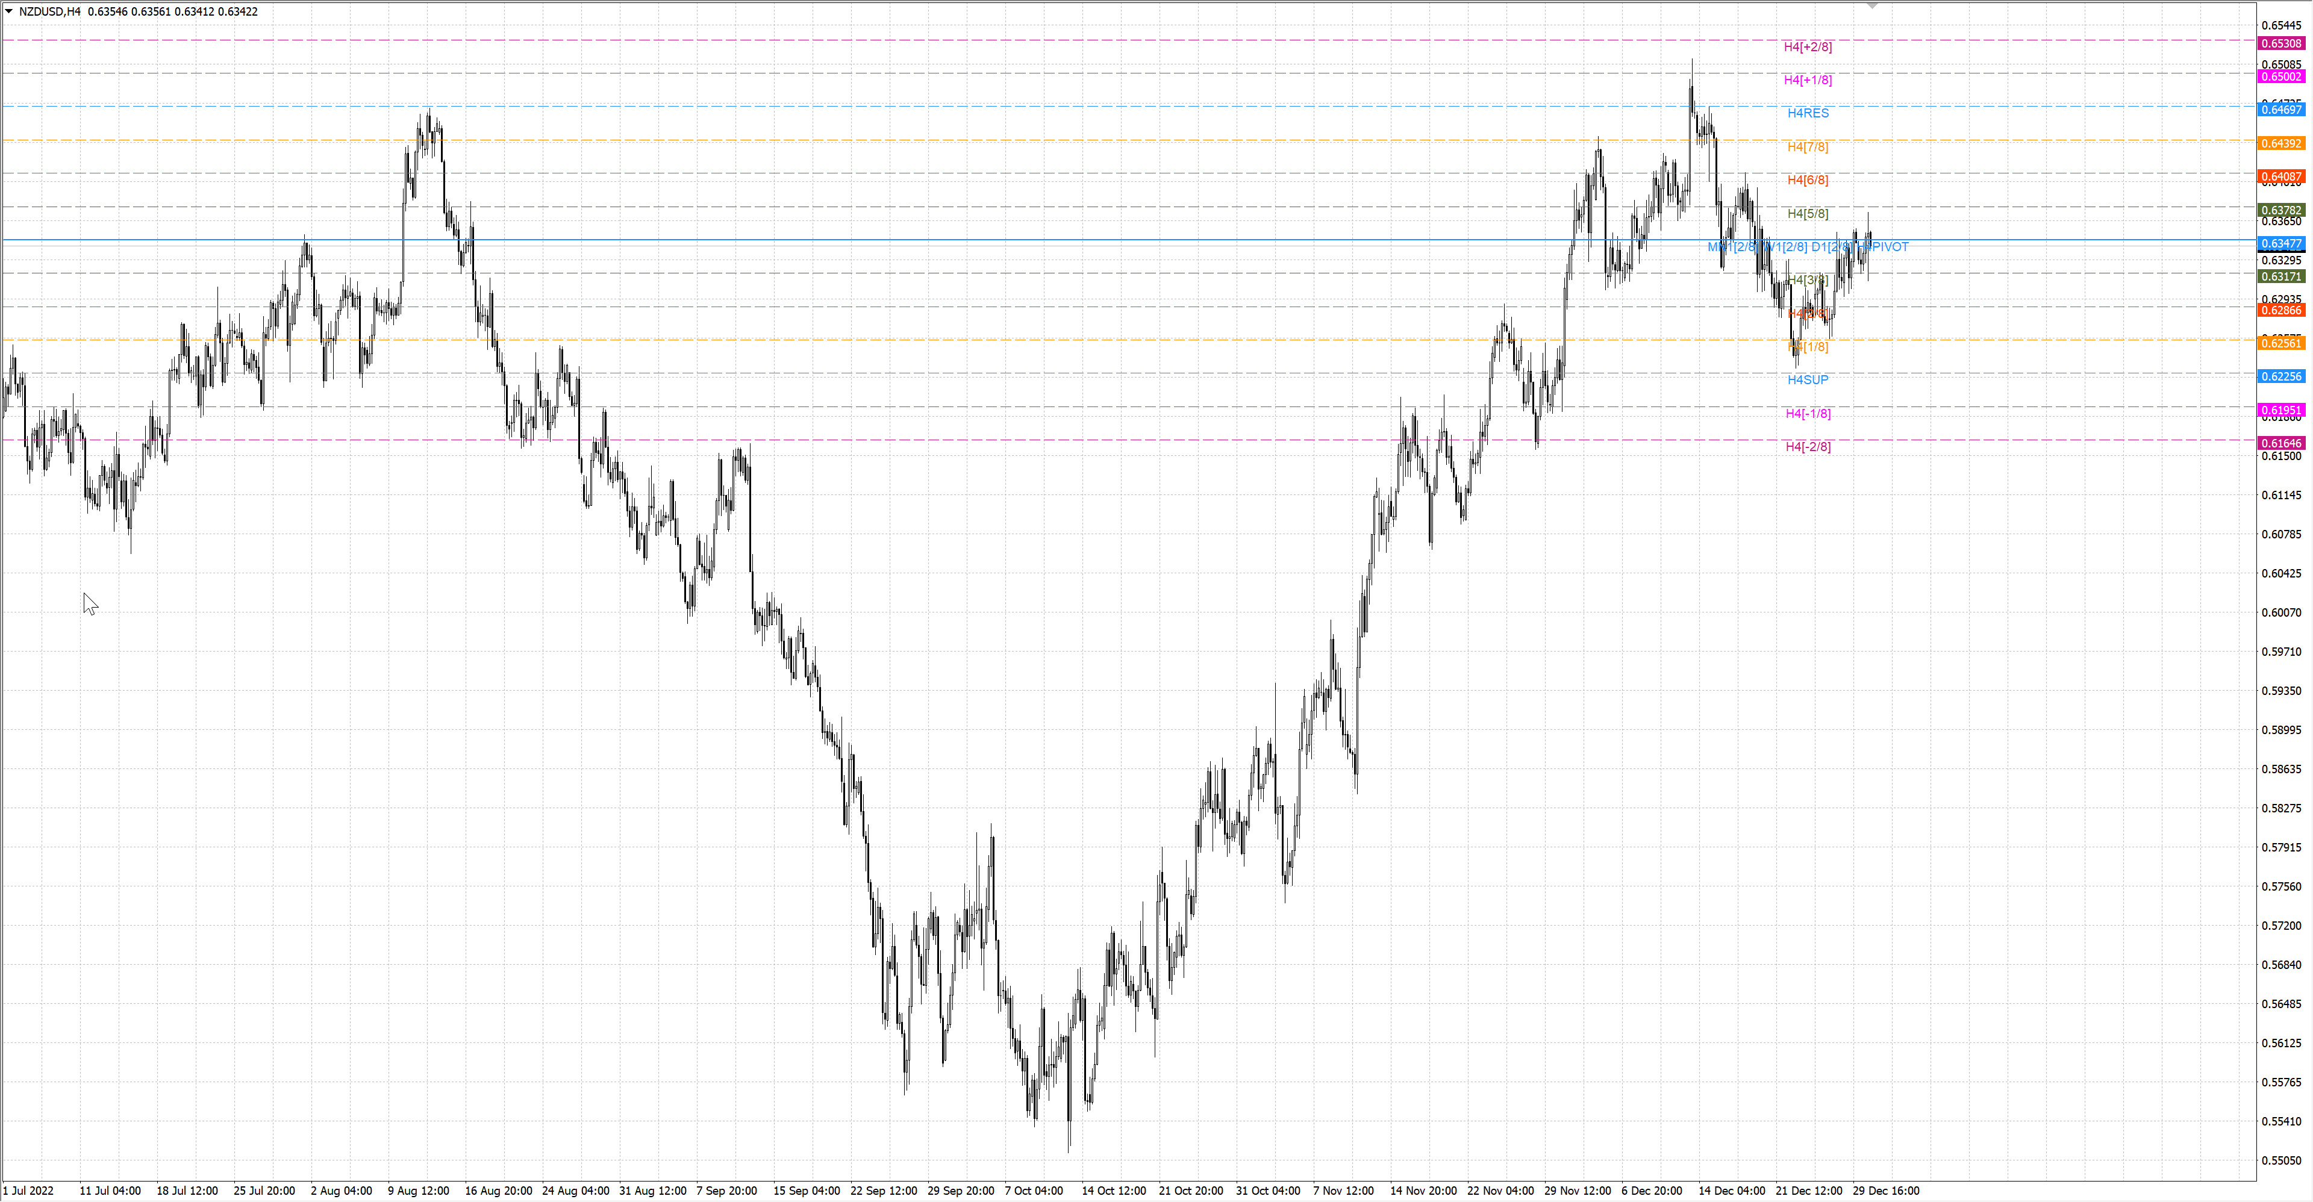Image resolution: width=2313 pixels, height=1202 pixels.
Task: Click 0.59350 on the price axis
Action: 2282,690
